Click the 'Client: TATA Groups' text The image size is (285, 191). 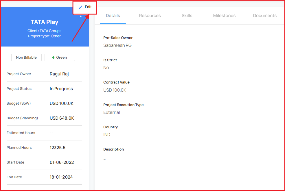(44, 31)
